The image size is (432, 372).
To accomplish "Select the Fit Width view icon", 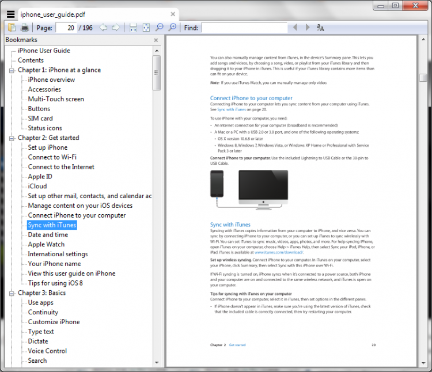I will [133, 28].
